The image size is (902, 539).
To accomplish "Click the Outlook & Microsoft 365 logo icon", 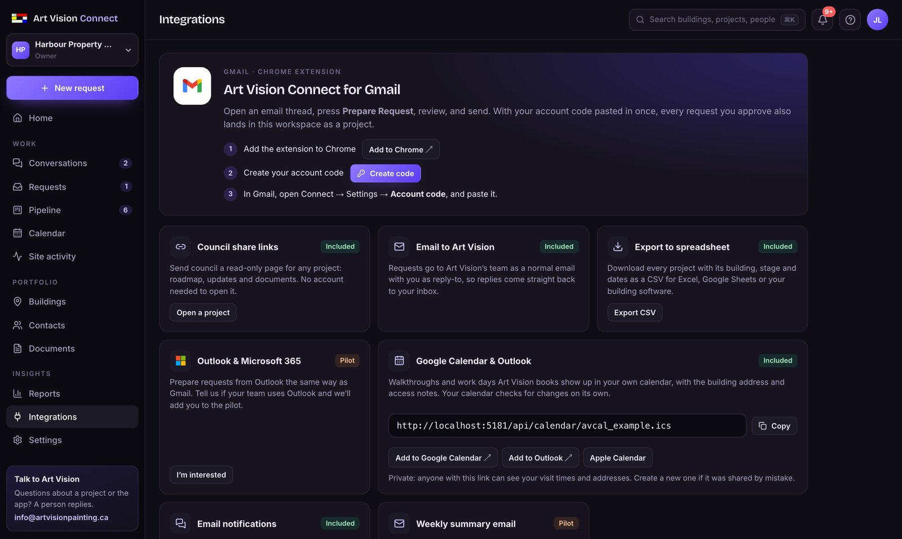I will [180, 361].
